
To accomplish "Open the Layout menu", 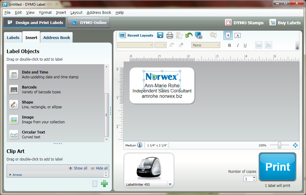I will click(76, 13).
